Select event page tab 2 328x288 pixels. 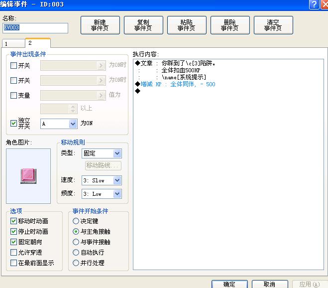(38, 43)
